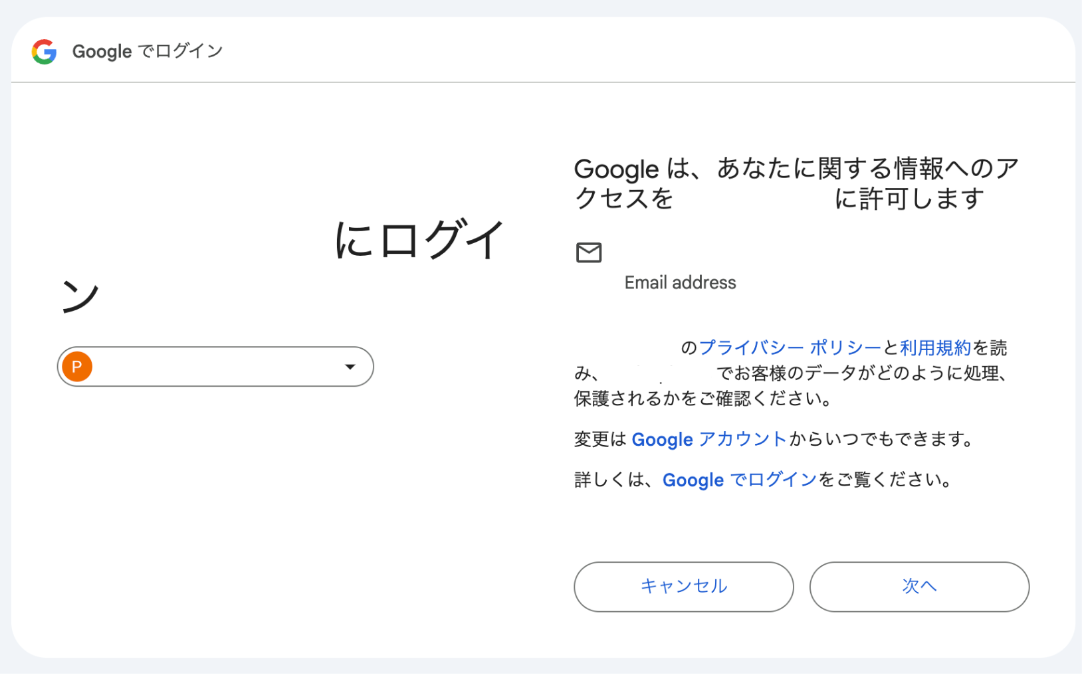Select the "Email address" label
The height and width of the screenshot is (677, 1082).
coord(680,283)
